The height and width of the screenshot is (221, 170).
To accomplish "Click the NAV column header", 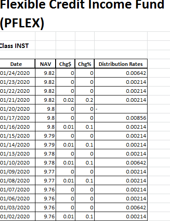I will (45, 64).
